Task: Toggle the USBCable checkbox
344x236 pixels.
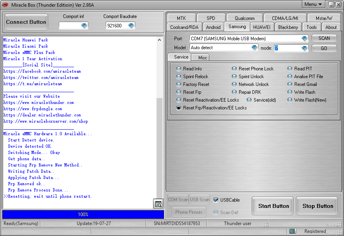Action: pos(216,200)
